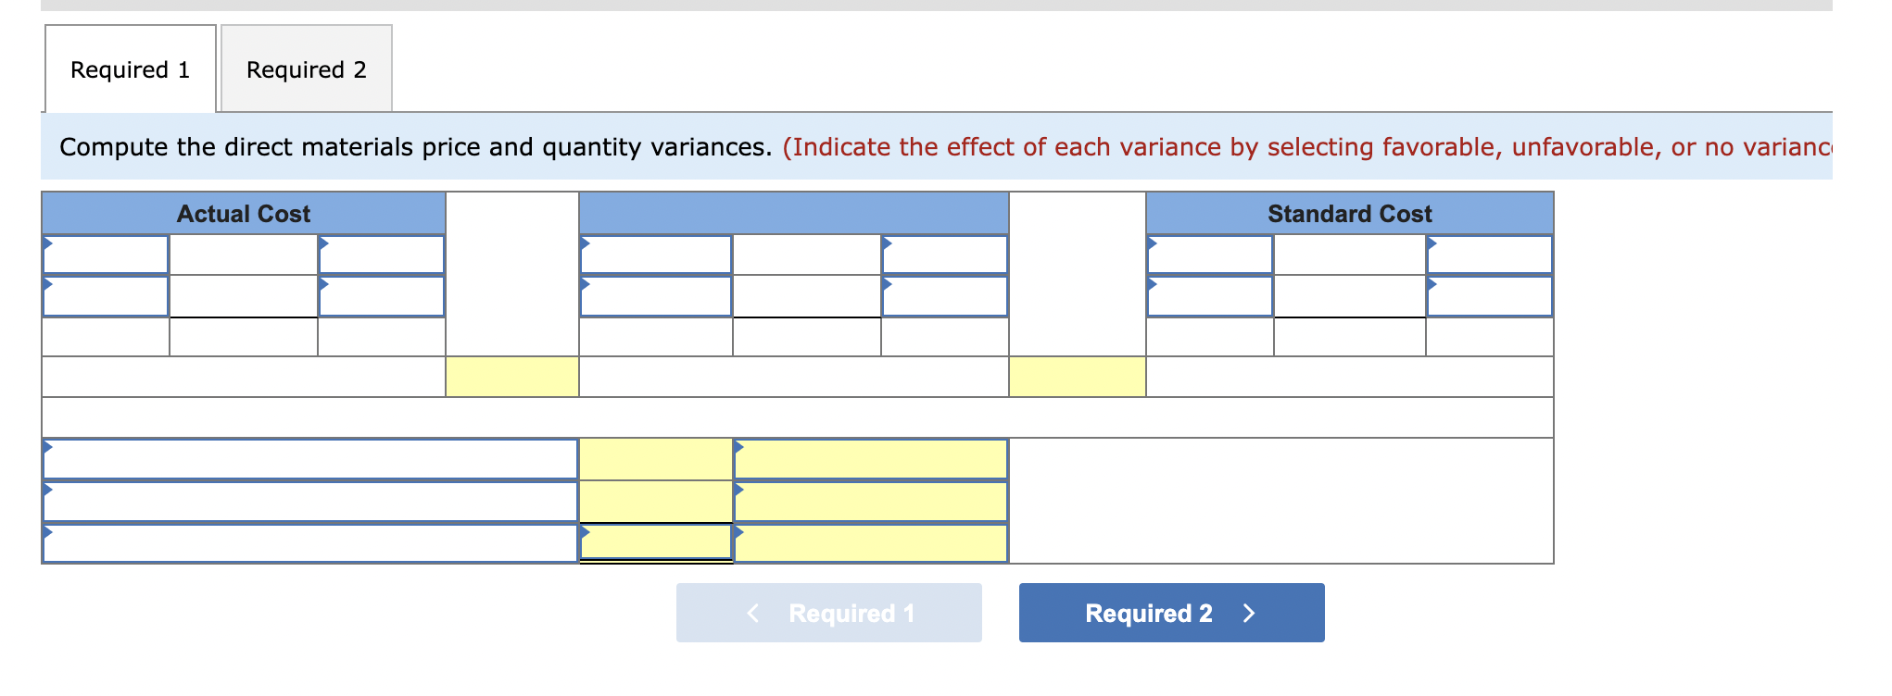Open the bottom variance label dropdown
Viewport: 1892px width, 696px height.
310,544
